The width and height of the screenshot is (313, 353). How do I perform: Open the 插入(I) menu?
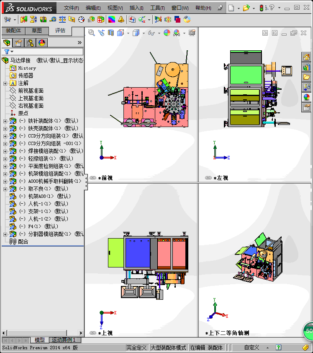pyautogui.click(x=136, y=8)
